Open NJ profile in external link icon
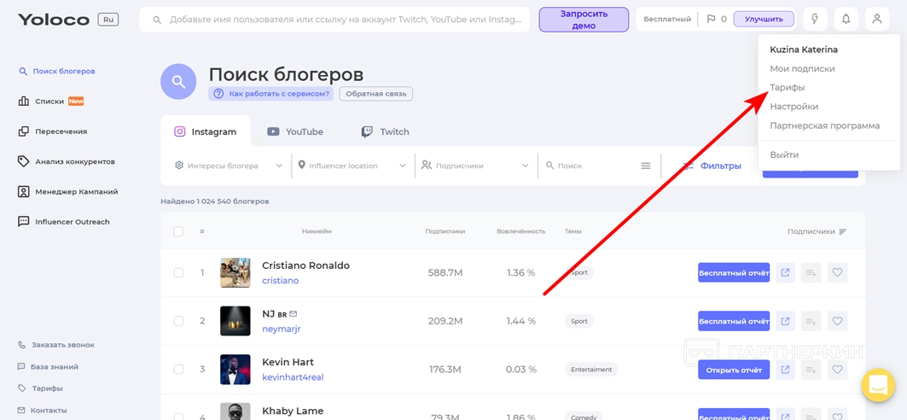The width and height of the screenshot is (907, 420). coord(785,322)
